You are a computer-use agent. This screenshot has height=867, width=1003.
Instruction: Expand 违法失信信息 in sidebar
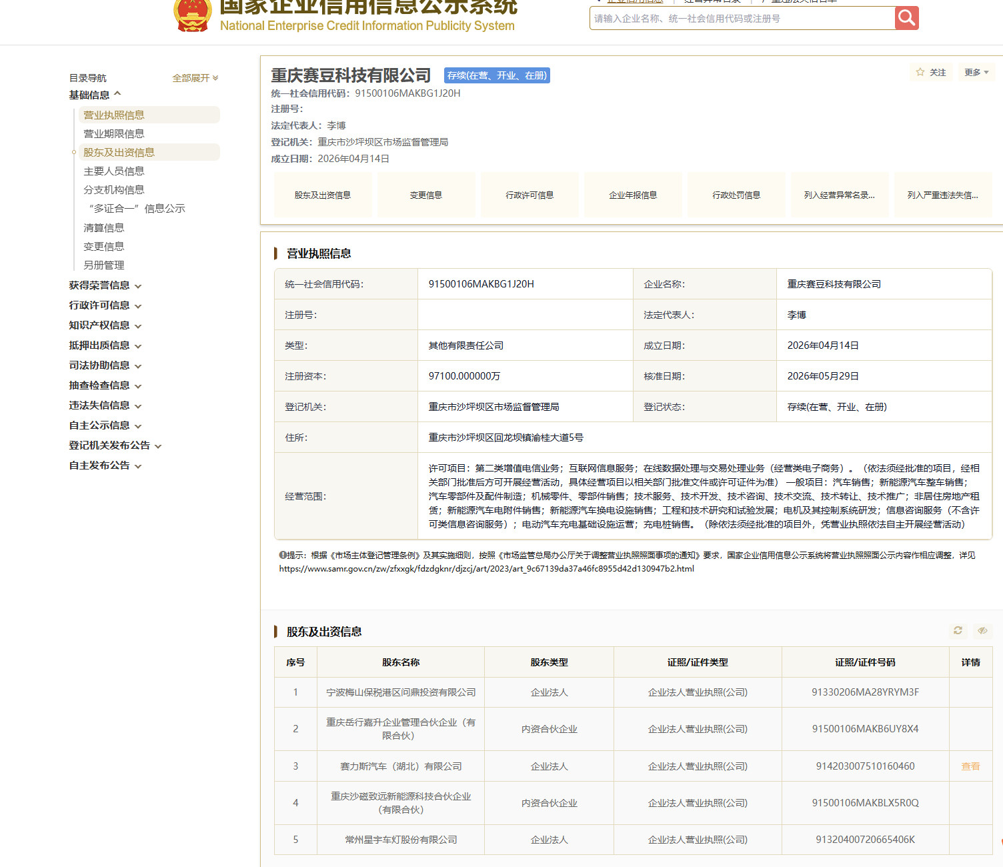pyautogui.click(x=105, y=405)
